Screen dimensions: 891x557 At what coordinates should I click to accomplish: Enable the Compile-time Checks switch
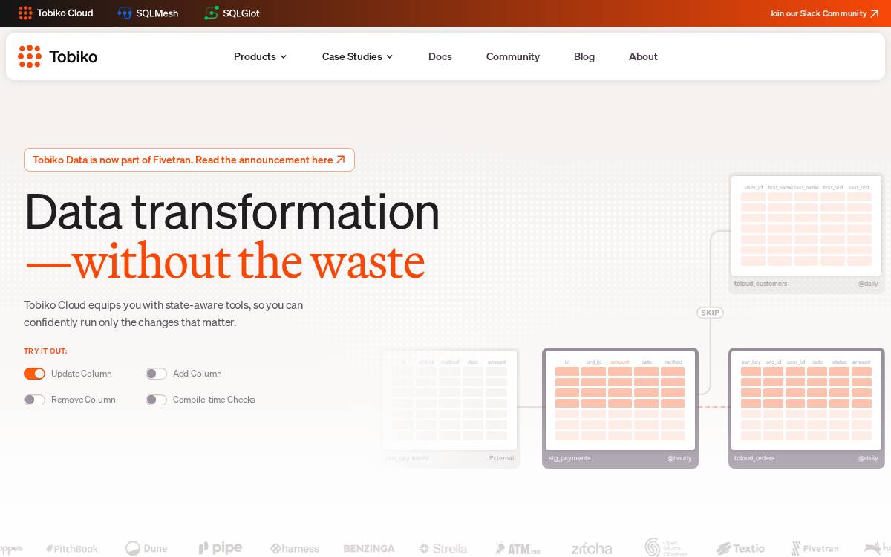tap(156, 400)
